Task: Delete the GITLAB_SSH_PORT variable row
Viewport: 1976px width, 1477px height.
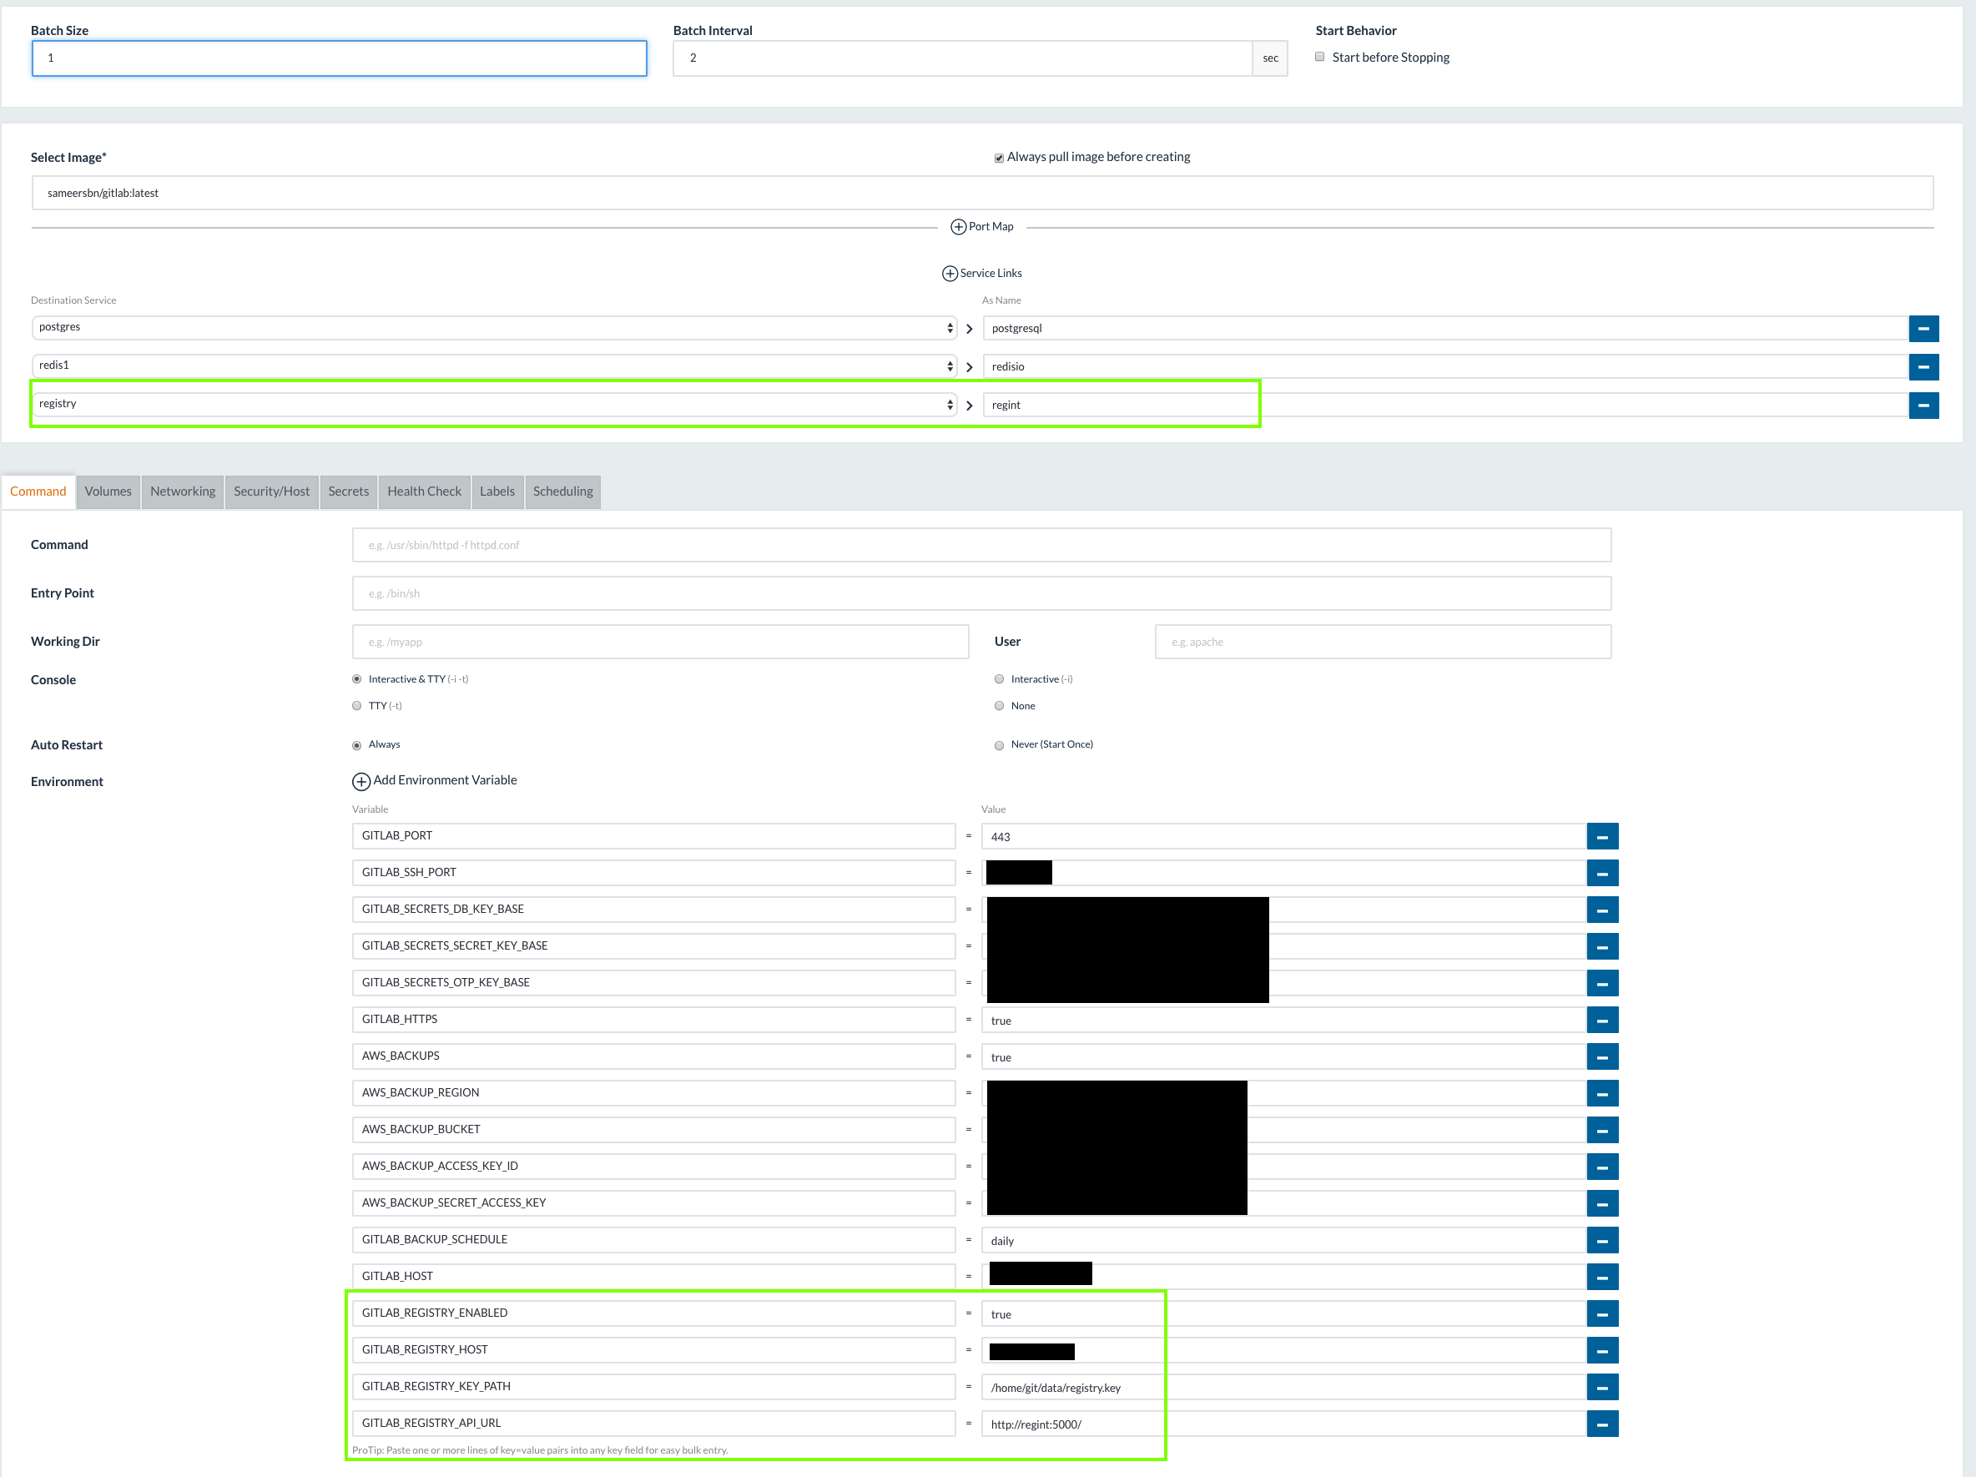Action: pos(1601,874)
